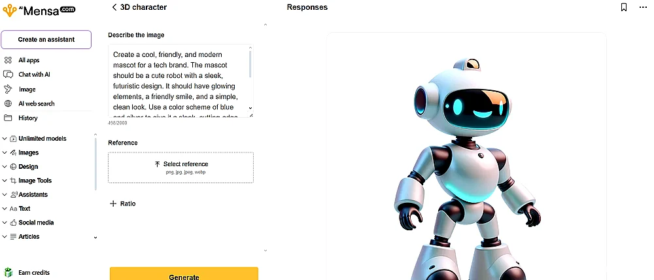Select the Image tool icon
This screenshot has height=280, width=654.
pyautogui.click(x=8, y=89)
